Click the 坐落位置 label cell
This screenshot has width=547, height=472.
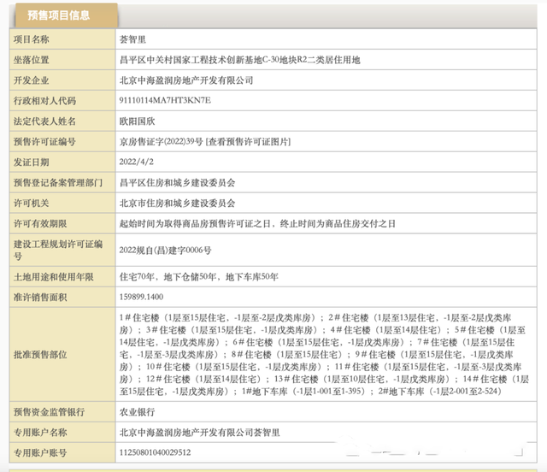click(x=62, y=60)
